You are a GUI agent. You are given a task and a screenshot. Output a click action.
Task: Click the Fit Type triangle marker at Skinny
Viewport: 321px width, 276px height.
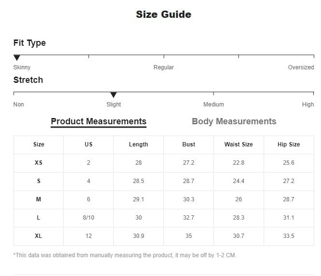pos(17,58)
